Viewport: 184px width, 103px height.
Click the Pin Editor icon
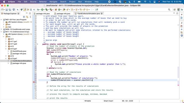click(97, 10)
